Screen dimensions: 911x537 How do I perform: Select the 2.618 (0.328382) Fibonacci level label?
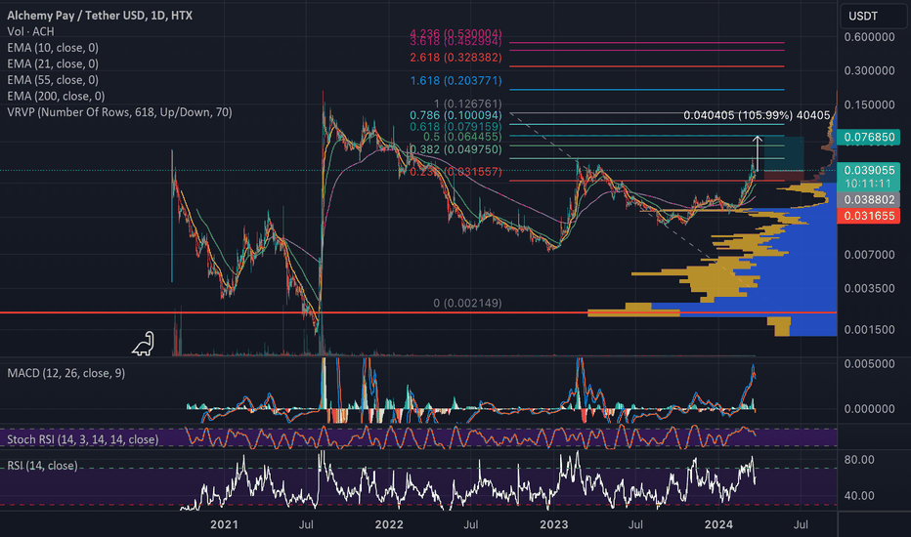(x=456, y=58)
